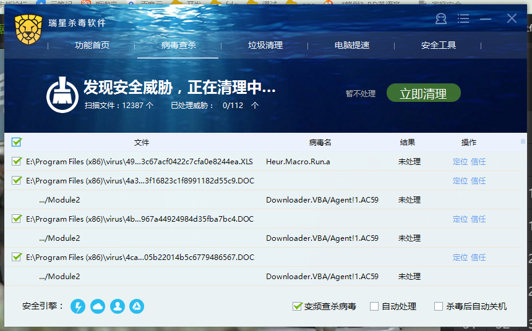Switch to 功能首页 tab

(x=92, y=45)
